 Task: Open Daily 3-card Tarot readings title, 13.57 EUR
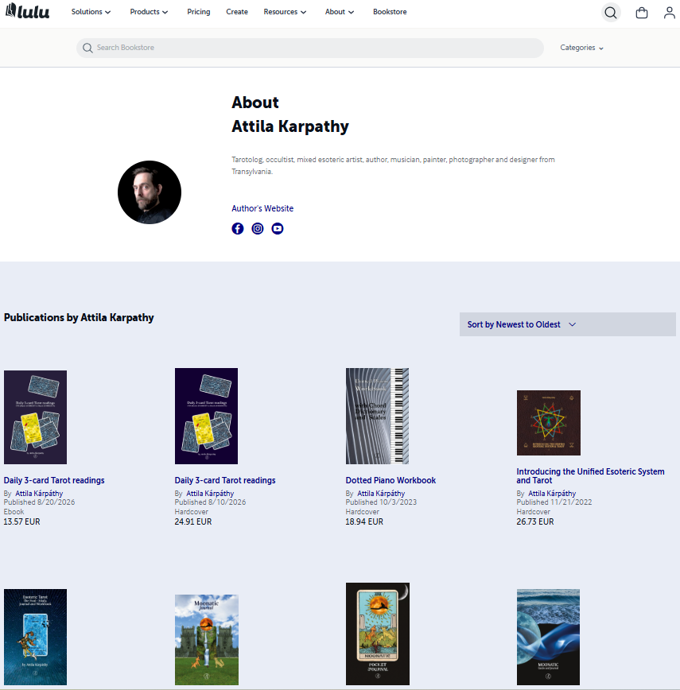click(54, 480)
